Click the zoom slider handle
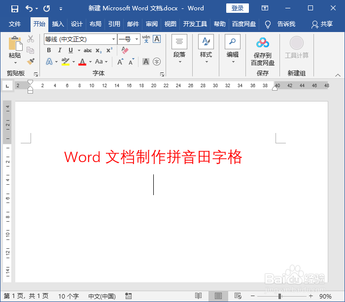 [279, 296]
